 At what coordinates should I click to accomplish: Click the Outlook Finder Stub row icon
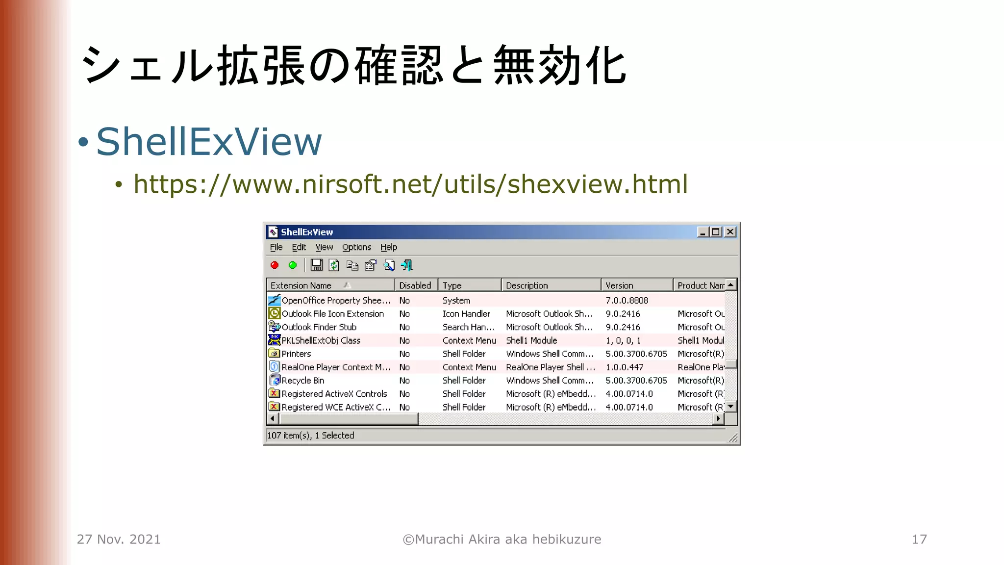coord(275,327)
